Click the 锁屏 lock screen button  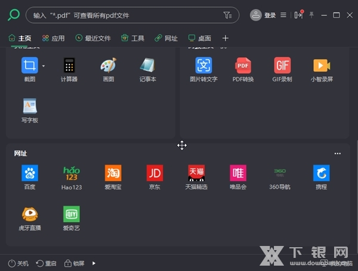pos(75,263)
